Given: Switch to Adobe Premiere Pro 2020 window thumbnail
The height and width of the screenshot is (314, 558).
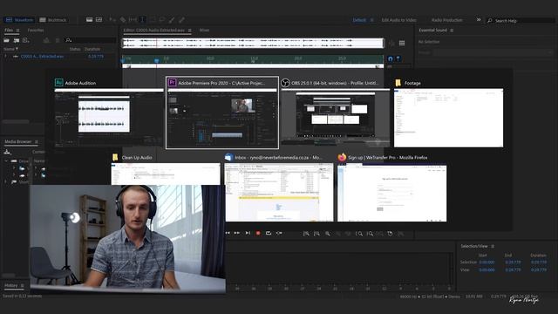Looking at the screenshot, I should click(x=222, y=113).
